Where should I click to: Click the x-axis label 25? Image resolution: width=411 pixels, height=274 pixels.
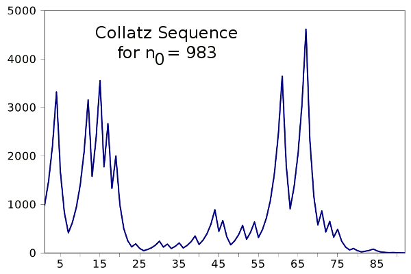pyautogui.click(x=139, y=264)
